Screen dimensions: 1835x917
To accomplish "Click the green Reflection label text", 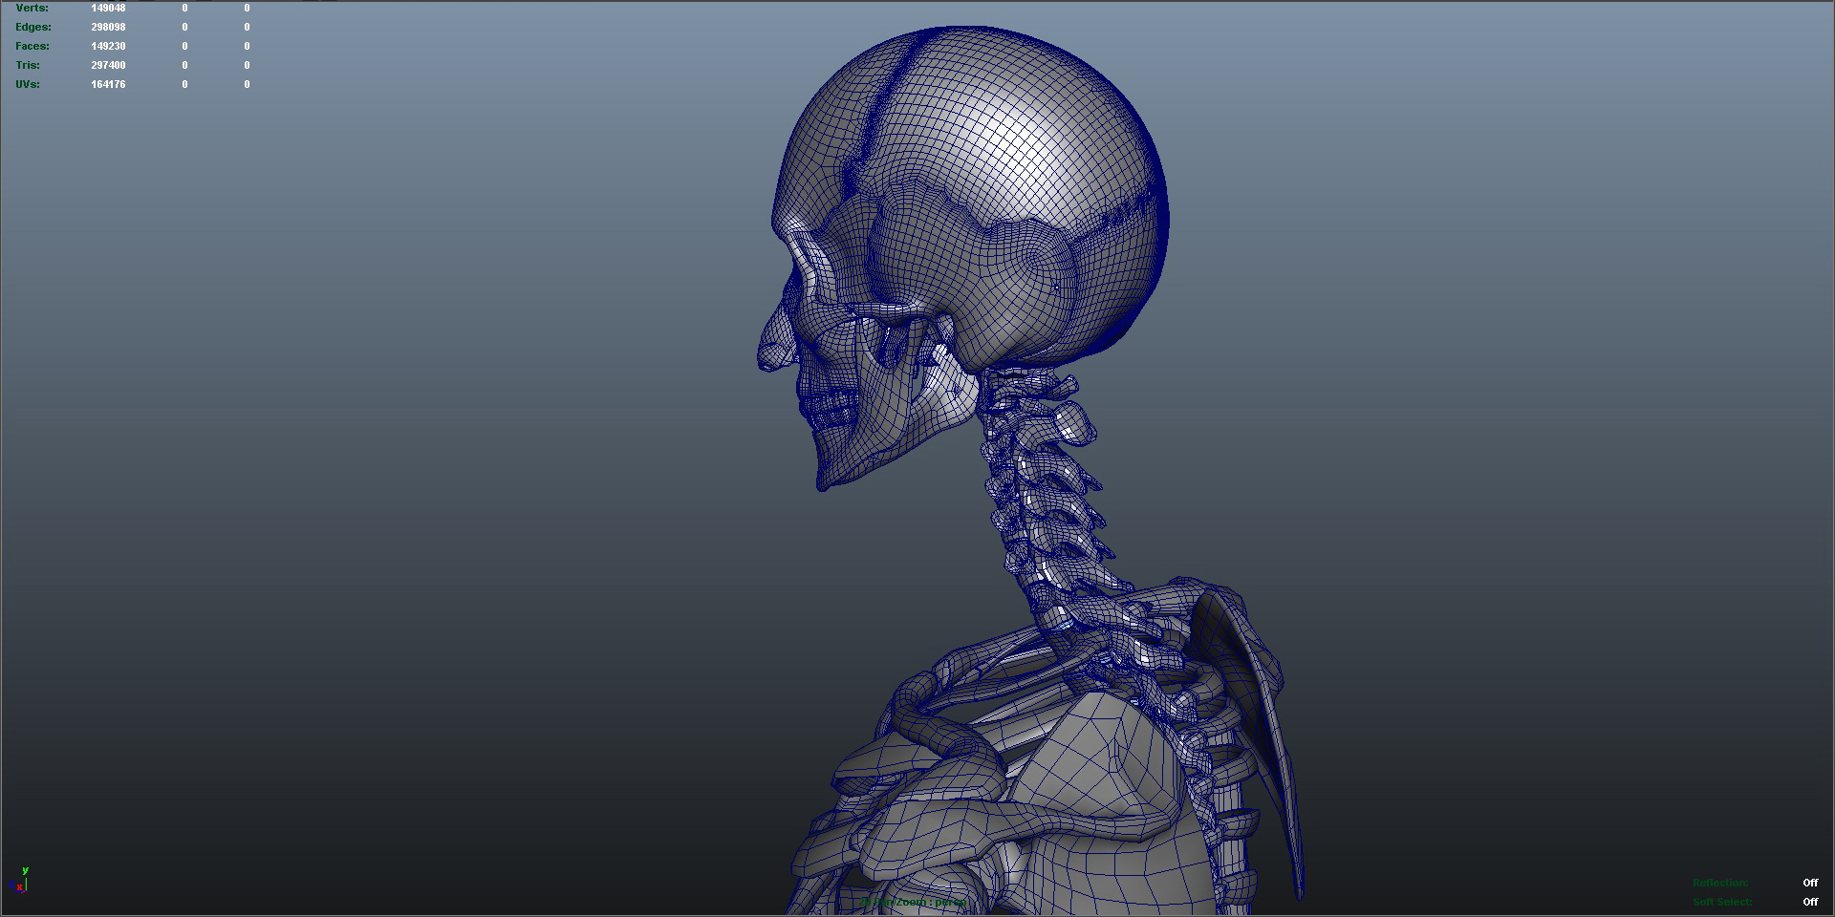I will tap(1720, 884).
